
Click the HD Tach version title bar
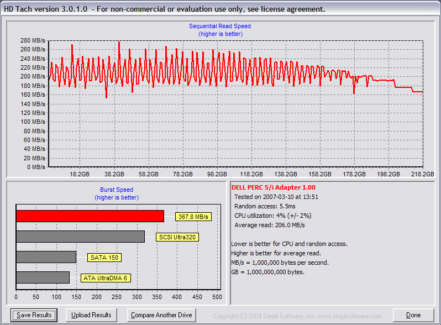tap(221, 9)
